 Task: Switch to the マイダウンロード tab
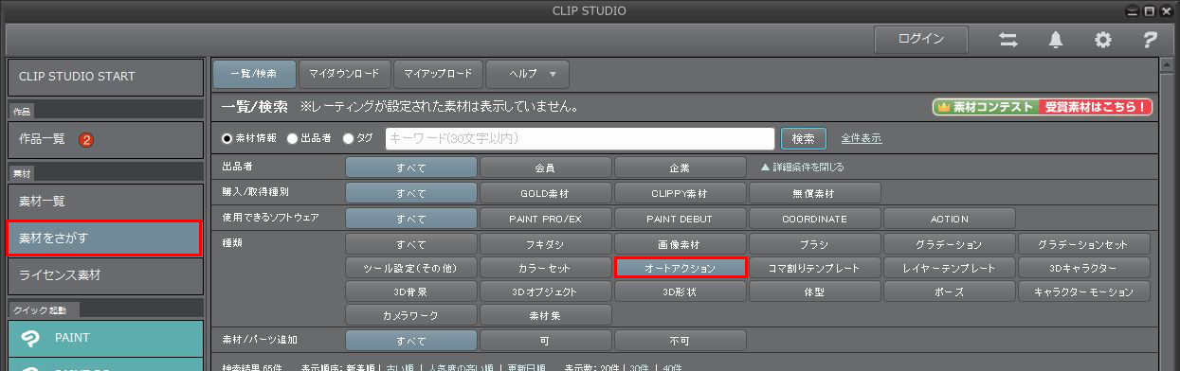point(344,74)
